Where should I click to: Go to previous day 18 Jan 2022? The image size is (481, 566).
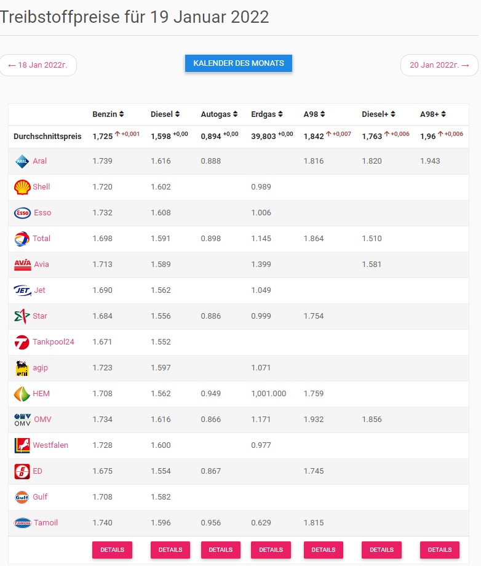[x=38, y=65]
